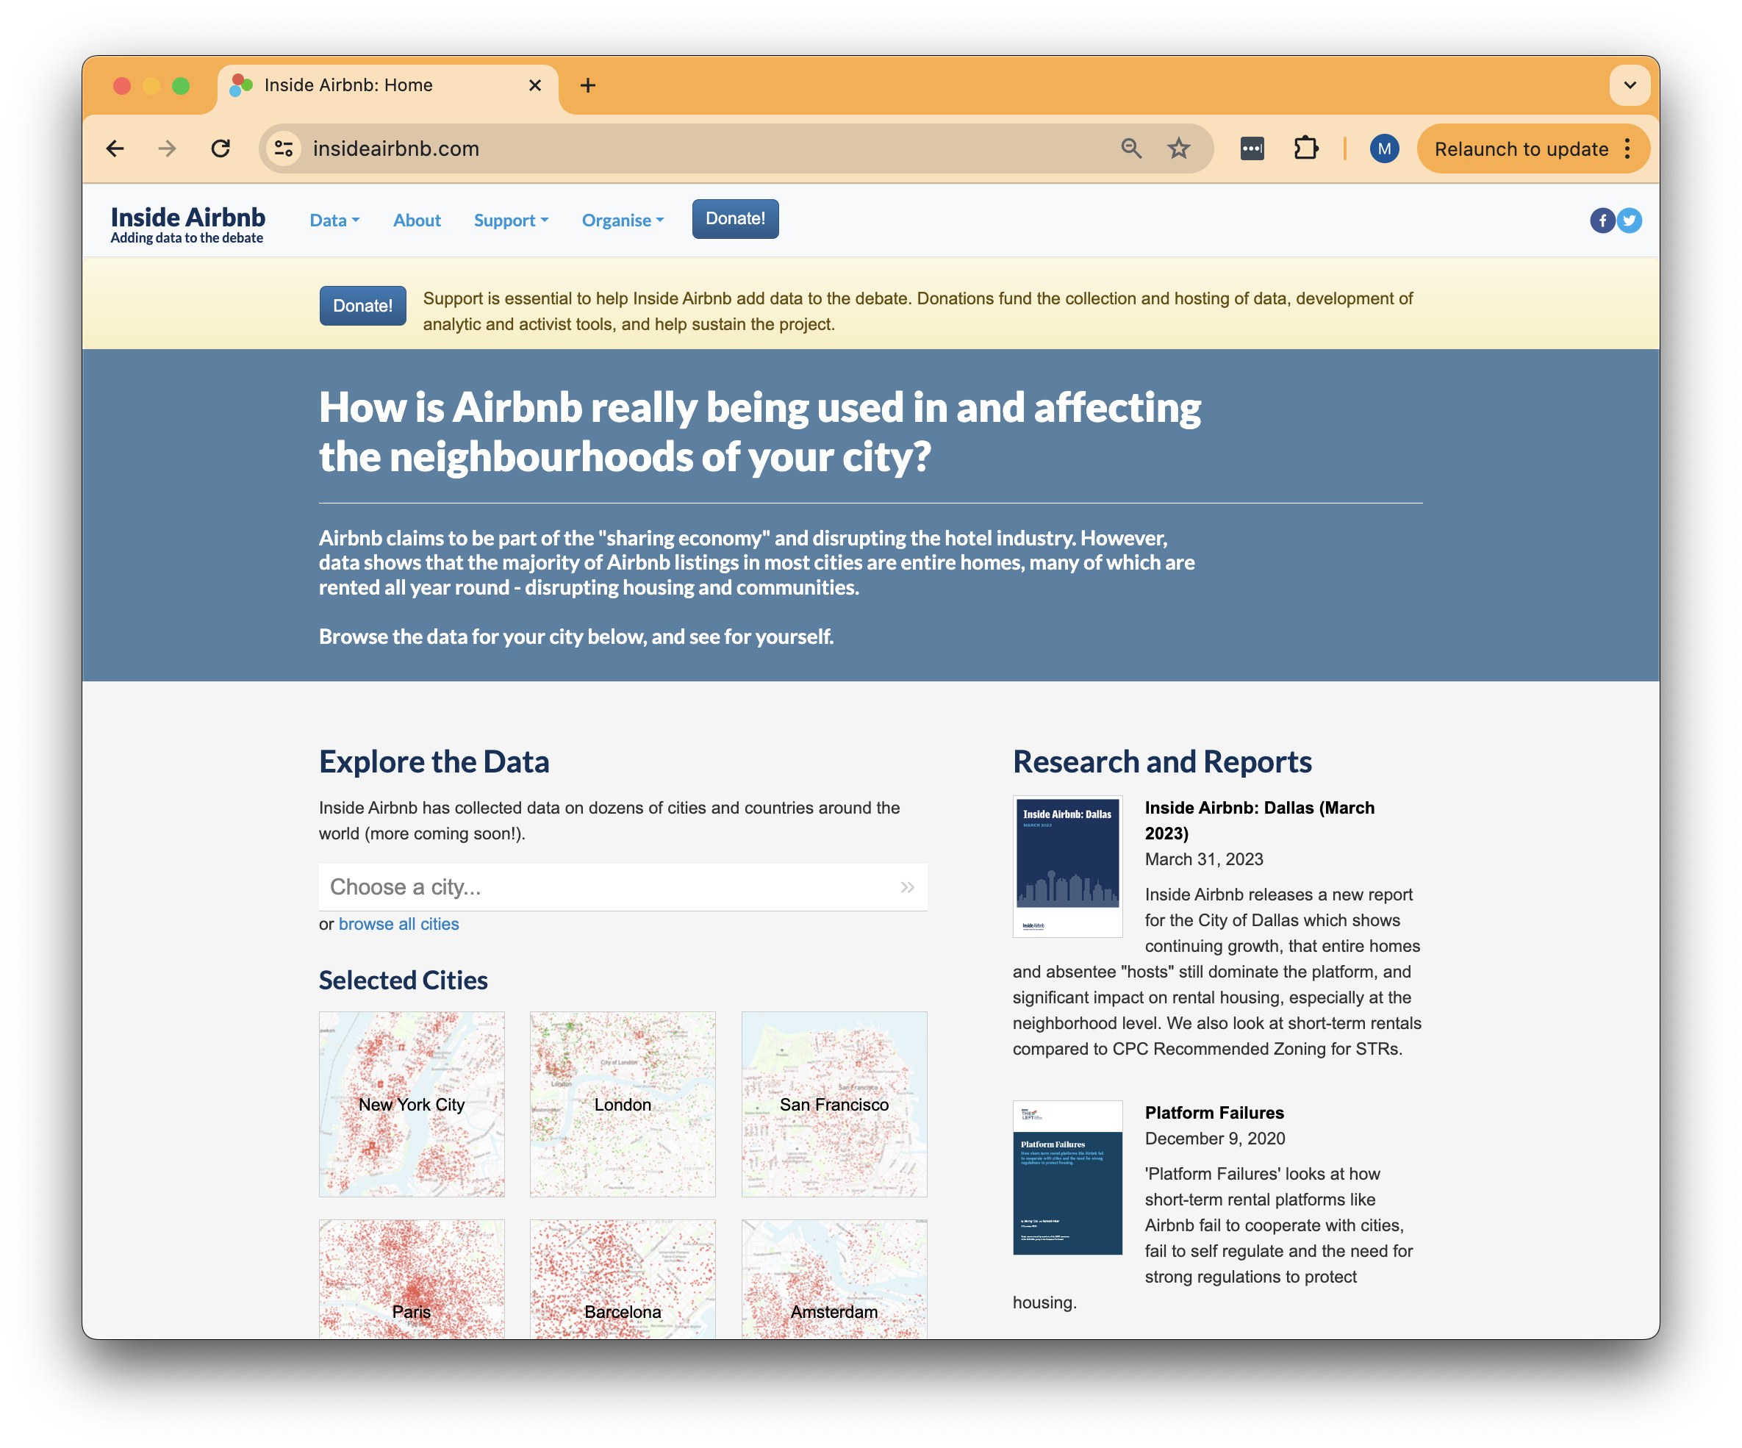Select the Inside Airbnb: Home browser tab

pyautogui.click(x=388, y=85)
